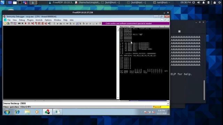Click the Rewind/restart program toolbar icon

pyautogui.click(x=19, y=23)
